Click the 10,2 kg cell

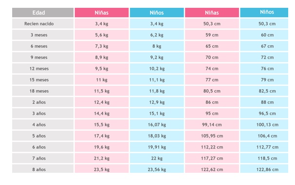[x=157, y=69]
